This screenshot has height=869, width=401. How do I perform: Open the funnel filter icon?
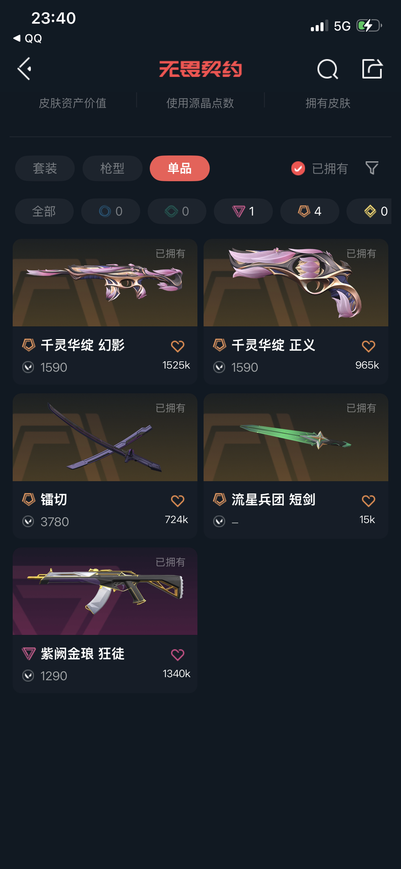(372, 168)
